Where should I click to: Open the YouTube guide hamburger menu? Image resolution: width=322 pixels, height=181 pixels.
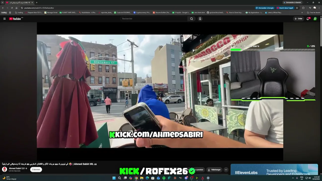(5, 19)
